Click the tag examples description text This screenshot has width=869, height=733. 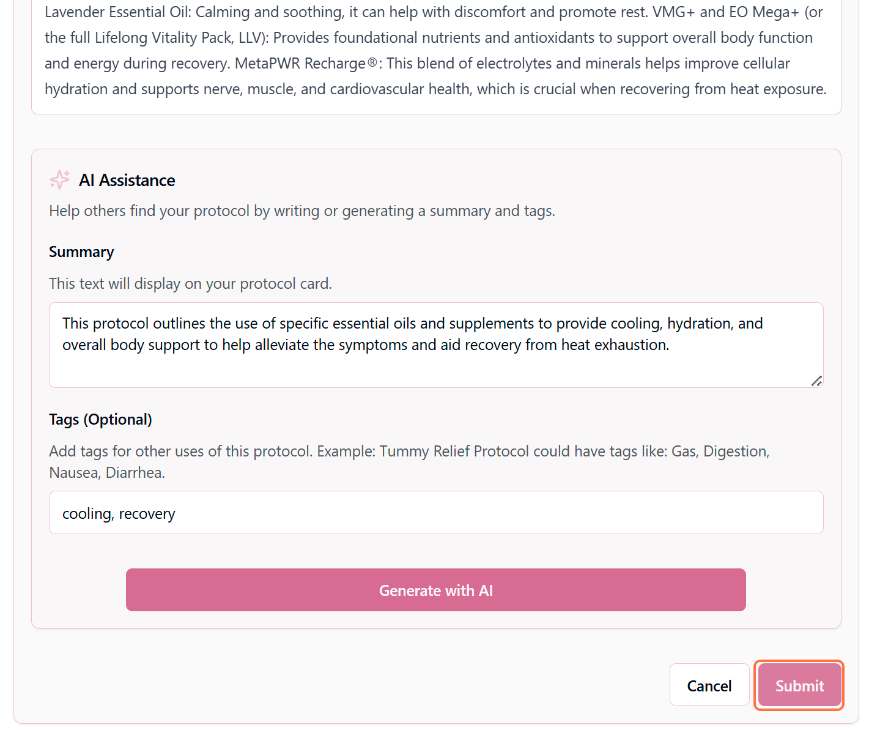pos(409,461)
